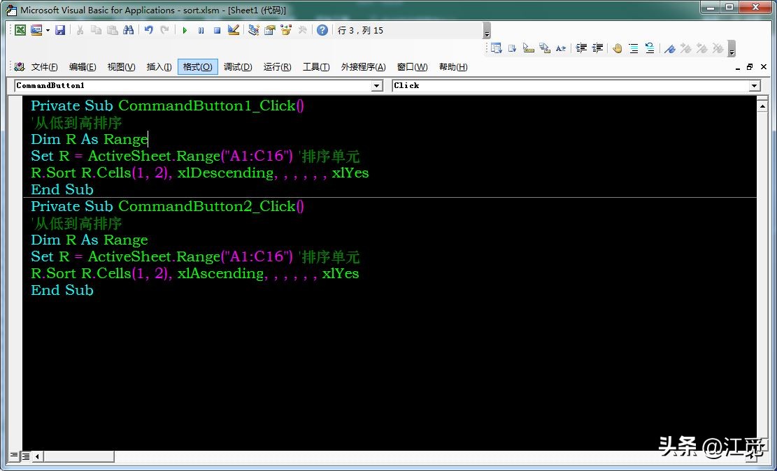Click the xlAscending sort line
This screenshot has width=777, height=471.
click(x=194, y=273)
